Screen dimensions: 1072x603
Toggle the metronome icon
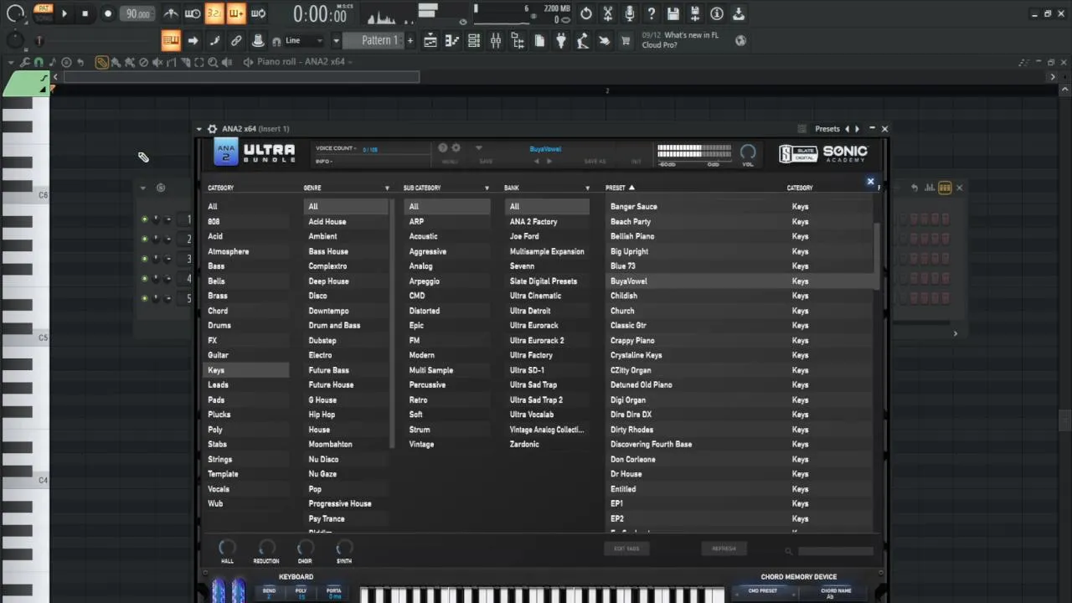click(x=171, y=13)
